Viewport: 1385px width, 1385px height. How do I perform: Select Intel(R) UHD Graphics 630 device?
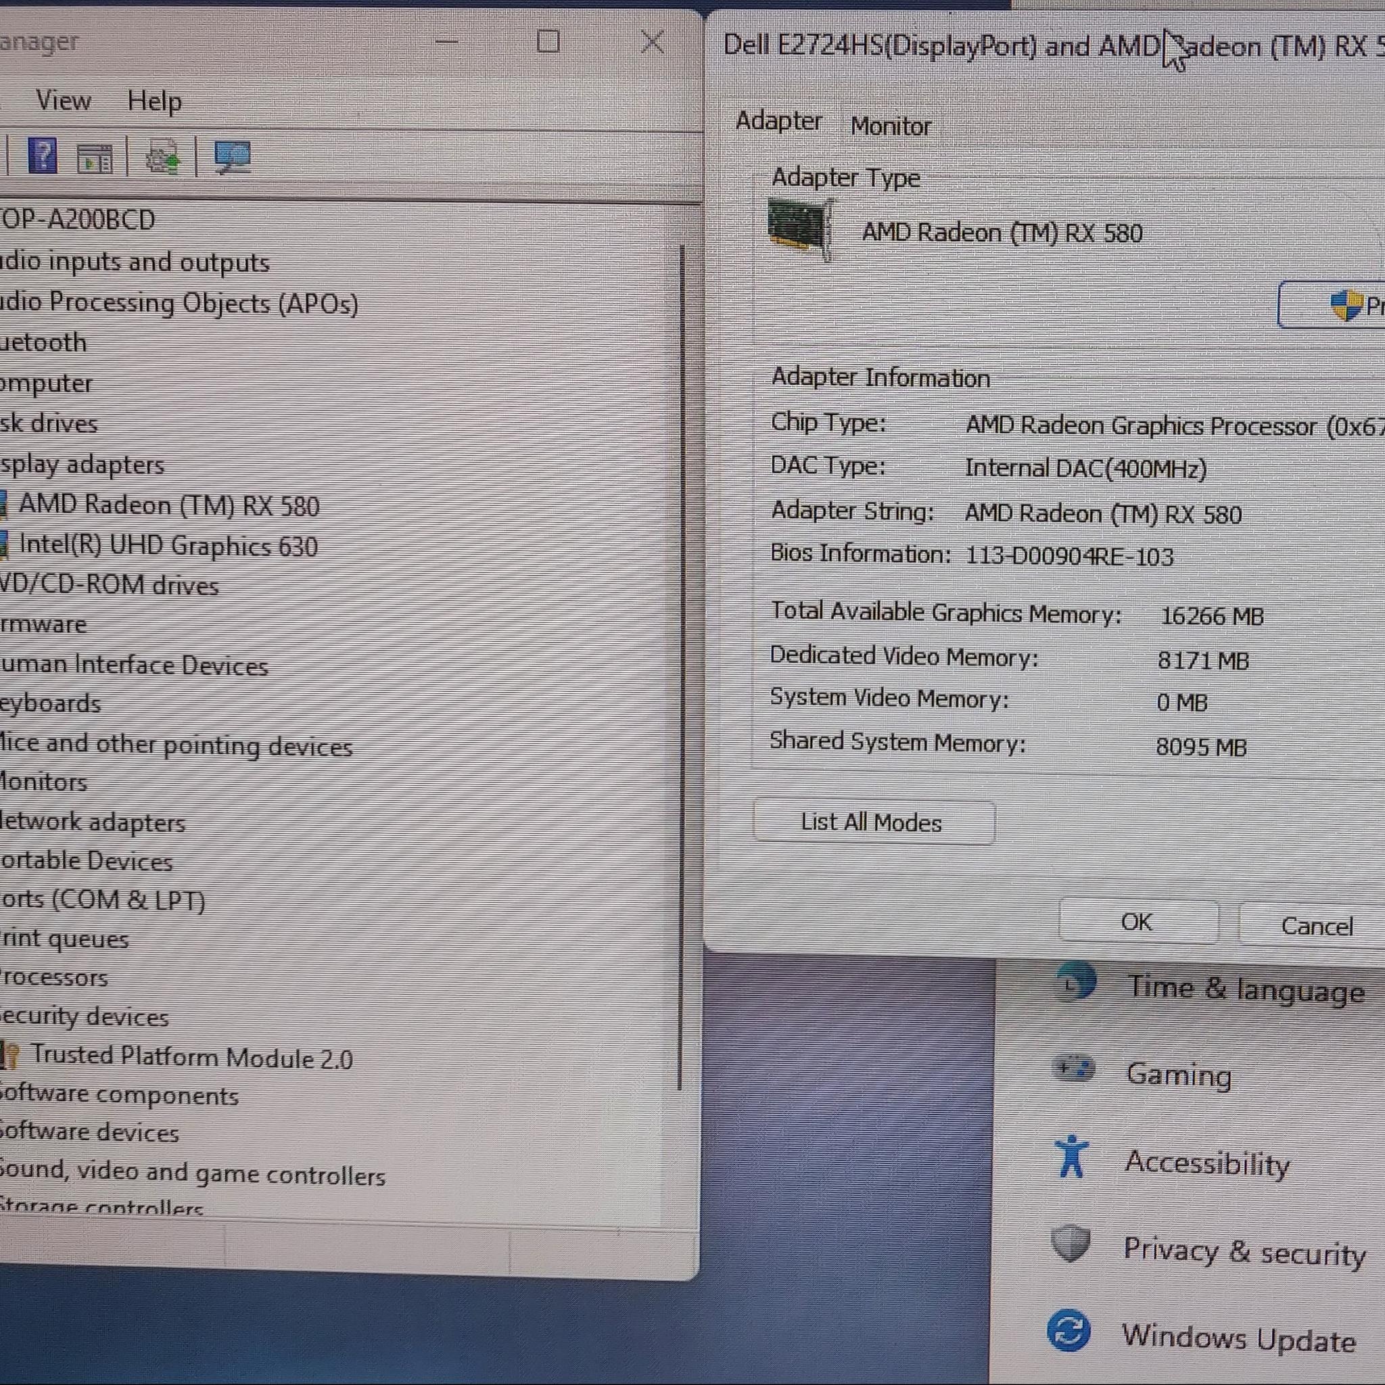[x=168, y=546]
